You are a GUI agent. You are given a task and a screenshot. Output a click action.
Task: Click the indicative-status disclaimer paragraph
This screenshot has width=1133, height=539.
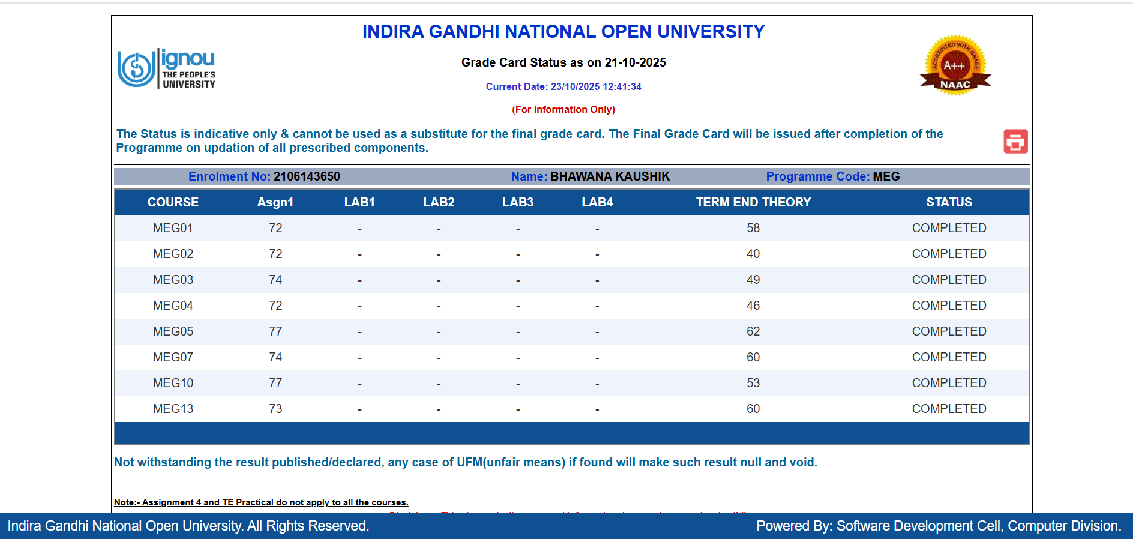(x=529, y=141)
